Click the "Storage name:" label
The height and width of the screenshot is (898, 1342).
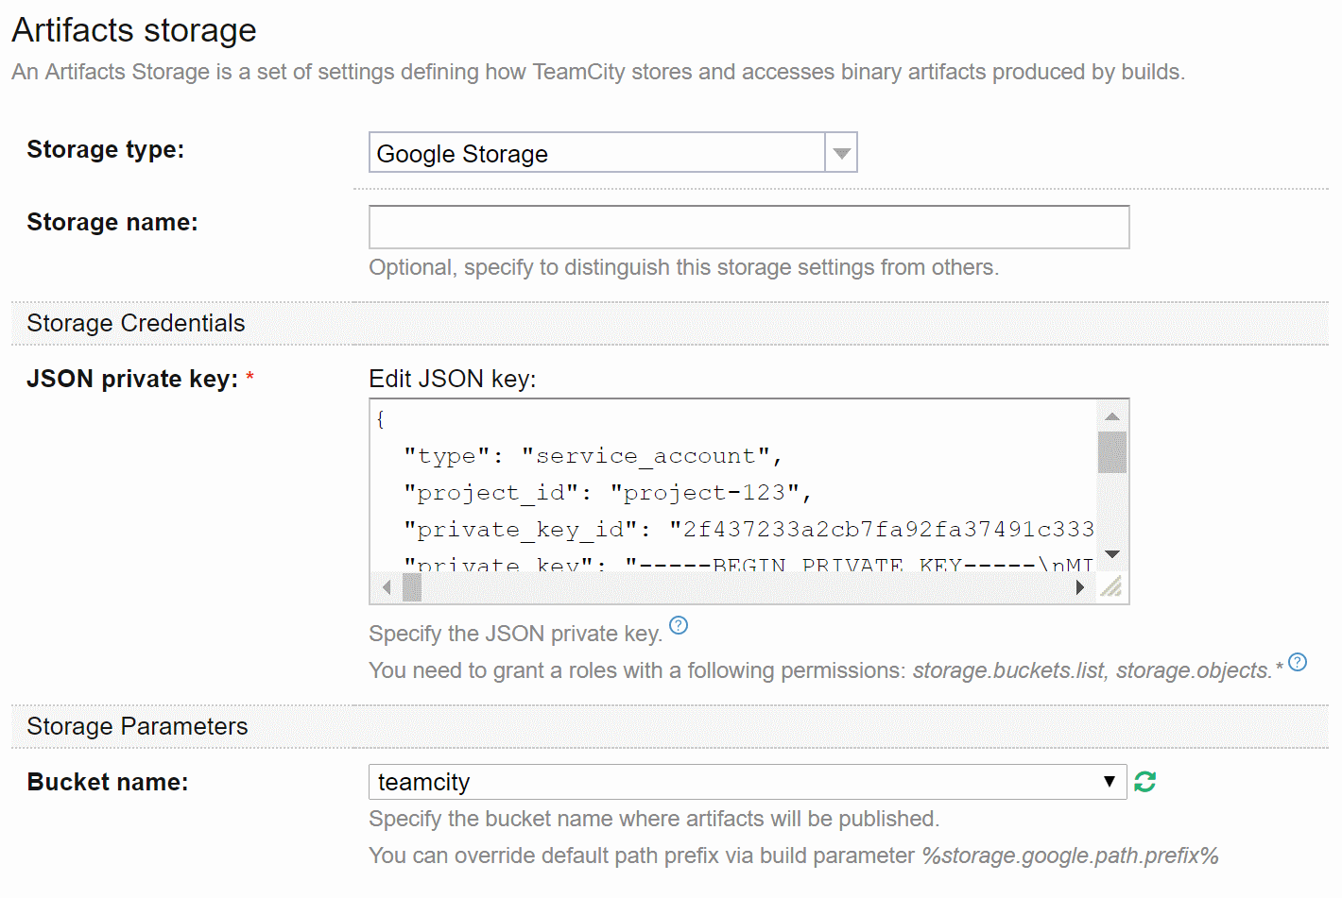[112, 222]
